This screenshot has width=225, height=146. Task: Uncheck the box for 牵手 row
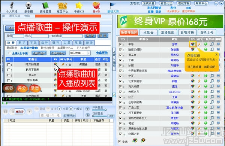[120, 45]
